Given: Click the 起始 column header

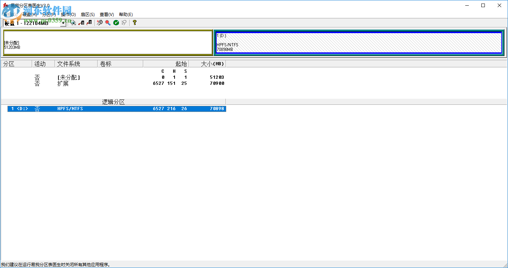Looking at the screenshot, I should click(x=166, y=64).
